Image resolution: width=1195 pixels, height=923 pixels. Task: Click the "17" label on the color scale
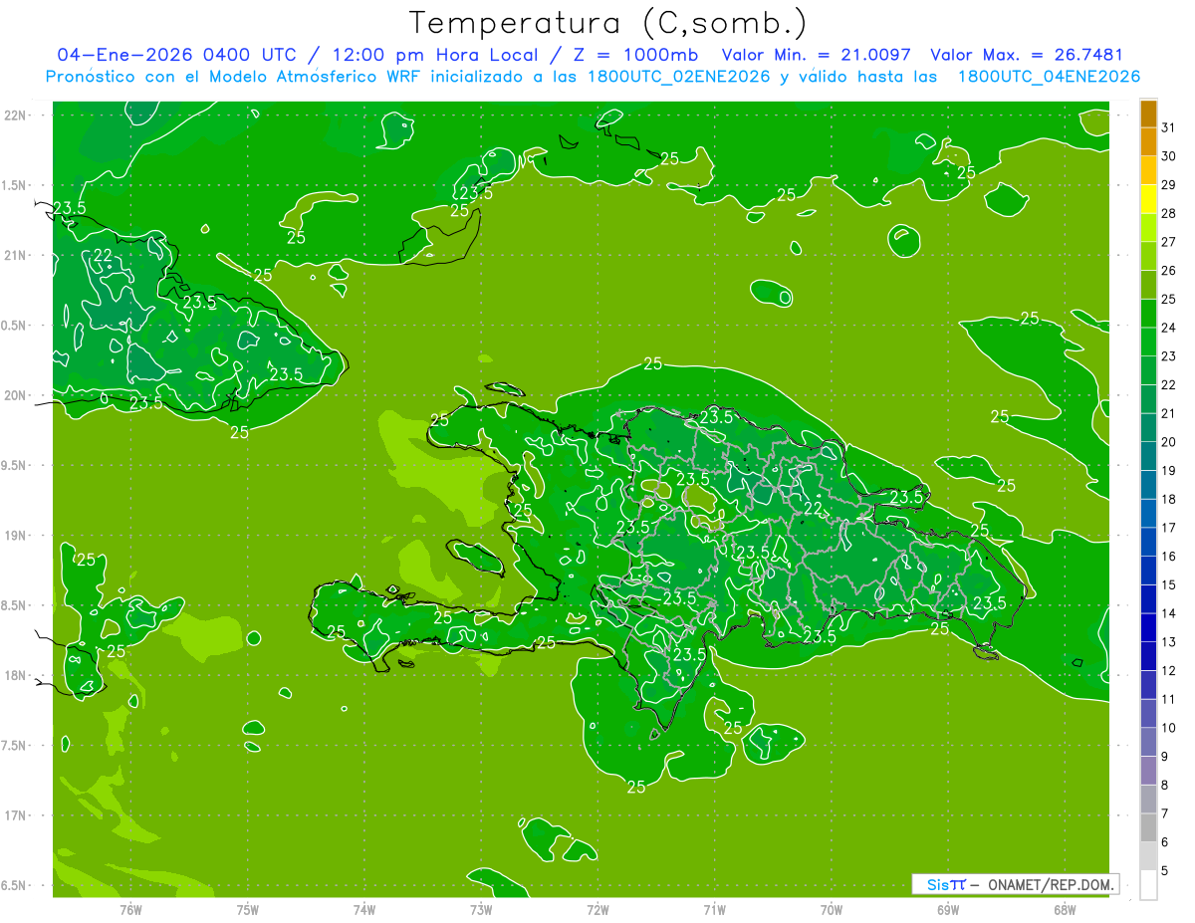click(1169, 528)
